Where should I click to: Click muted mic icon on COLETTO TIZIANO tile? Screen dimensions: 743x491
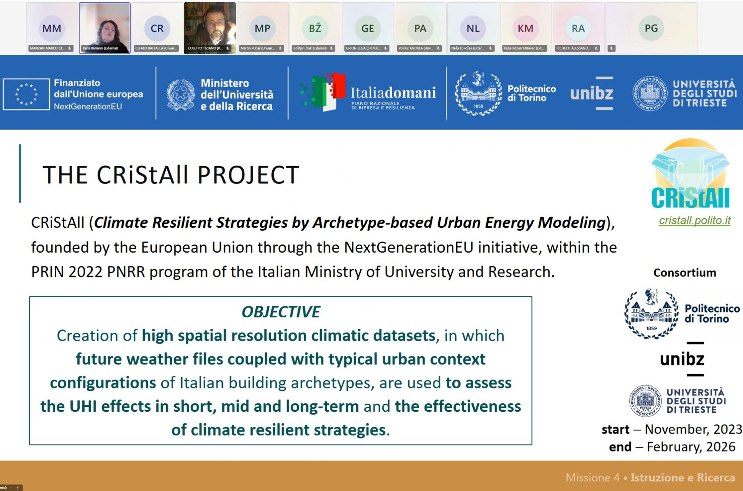pos(227,48)
